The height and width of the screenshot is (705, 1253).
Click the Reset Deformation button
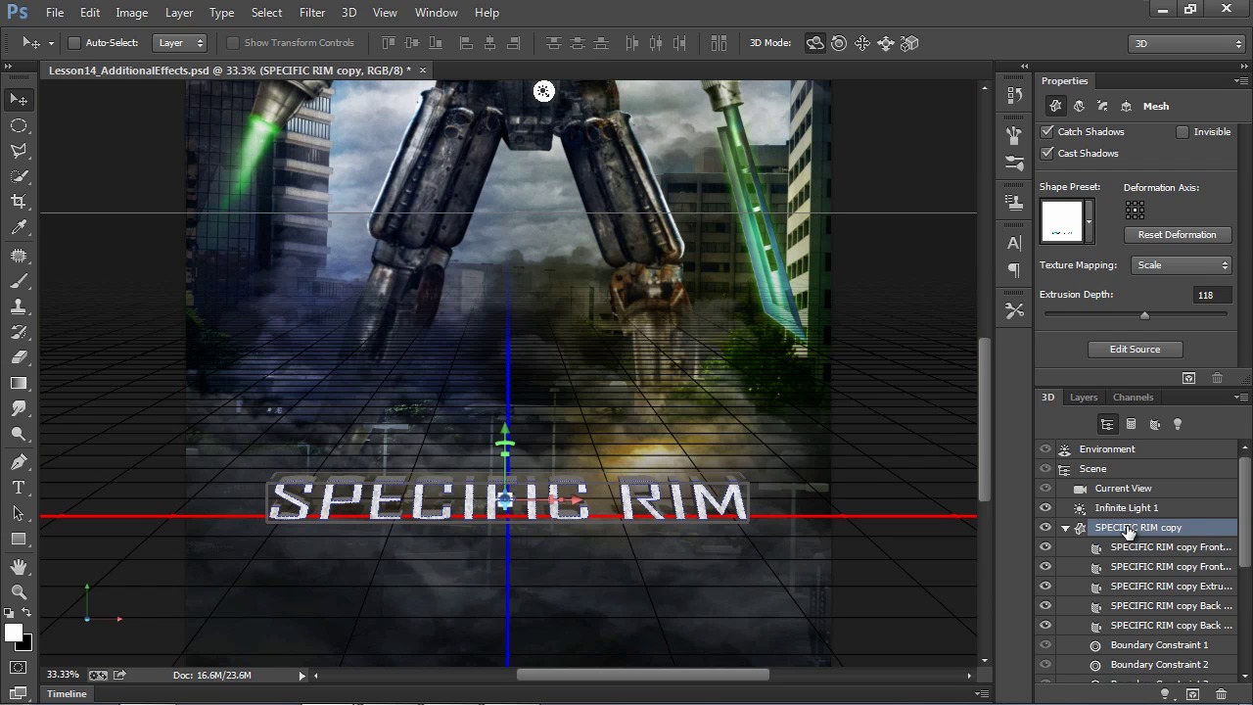pyautogui.click(x=1177, y=235)
